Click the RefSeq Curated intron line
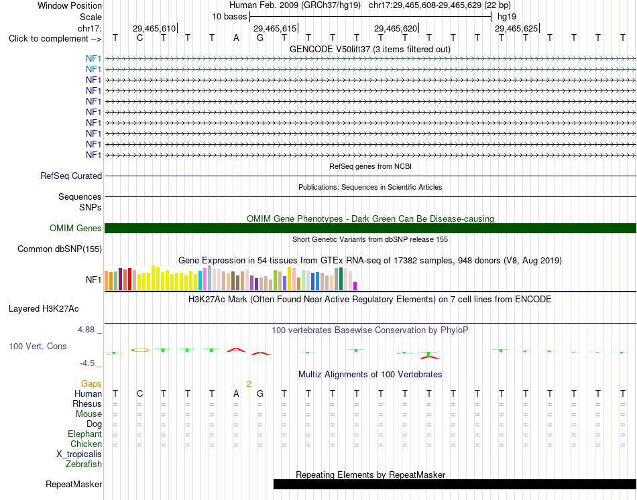Viewport: 637px width, 500px height. (371, 176)
